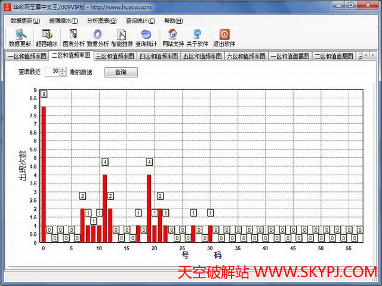Open the 超强缩水 toolbar tool

click(x=47, y=38)
